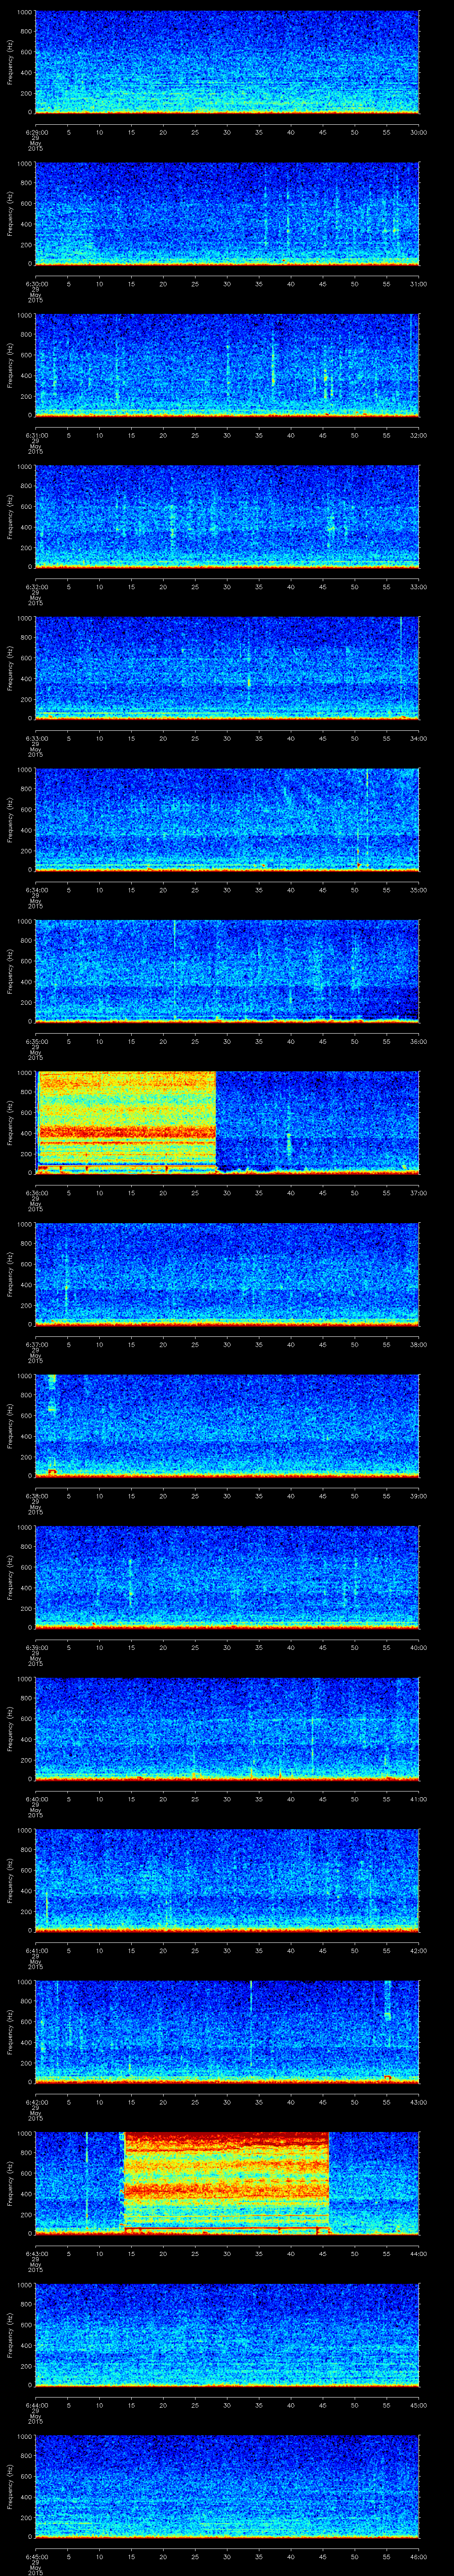
Task: Select the 40:00 end time label
Action: coord(418,1647)
